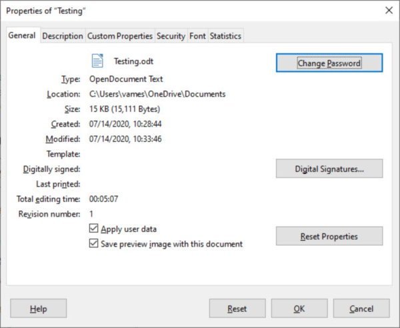Click the total editing time 00:05:07
This screenshot has height=328, width=400.
pyautogui.click(x=103, y=199)
